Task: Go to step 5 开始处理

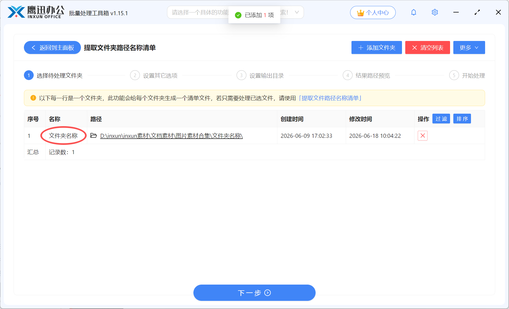Action: click(467, 75)
